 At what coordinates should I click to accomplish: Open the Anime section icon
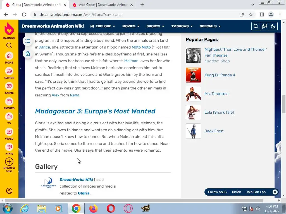click(x=9, y=86)
